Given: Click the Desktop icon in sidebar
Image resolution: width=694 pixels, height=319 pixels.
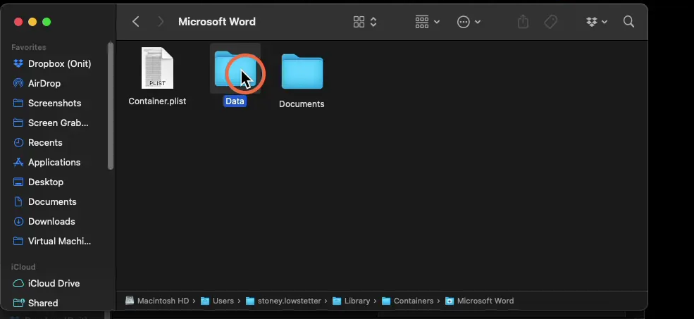Looking at the screenshot, I should [x=18, y=182].
